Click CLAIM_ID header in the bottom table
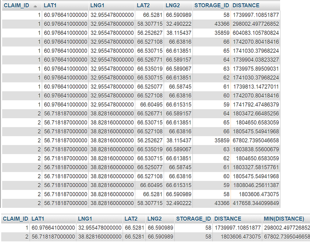 (16, 219)
